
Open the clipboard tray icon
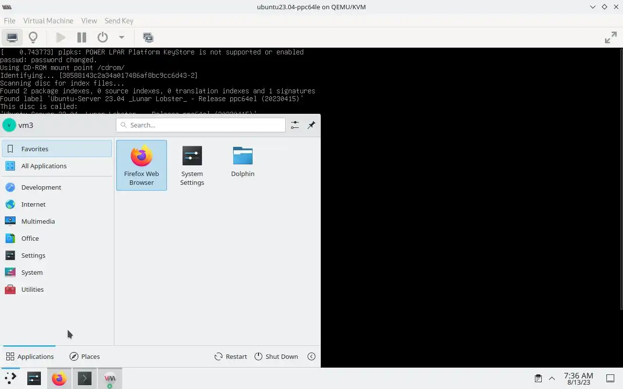click(538, 378)
